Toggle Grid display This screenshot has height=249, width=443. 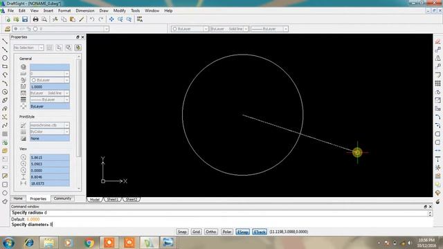pyautogui.click(x=196, y=232)
